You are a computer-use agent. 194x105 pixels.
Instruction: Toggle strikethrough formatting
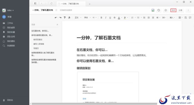pyautogui.click(x=114, y=18)
